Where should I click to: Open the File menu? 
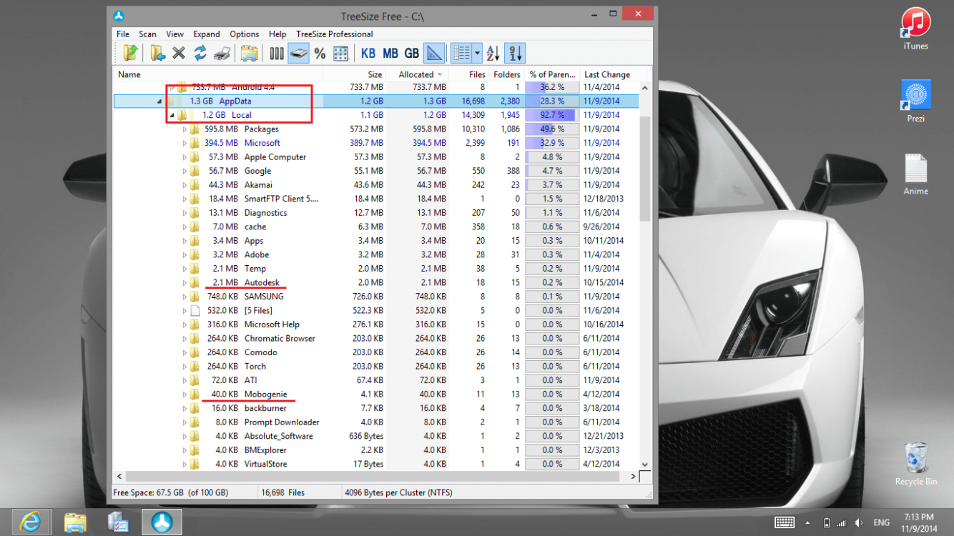pos(123,34)
